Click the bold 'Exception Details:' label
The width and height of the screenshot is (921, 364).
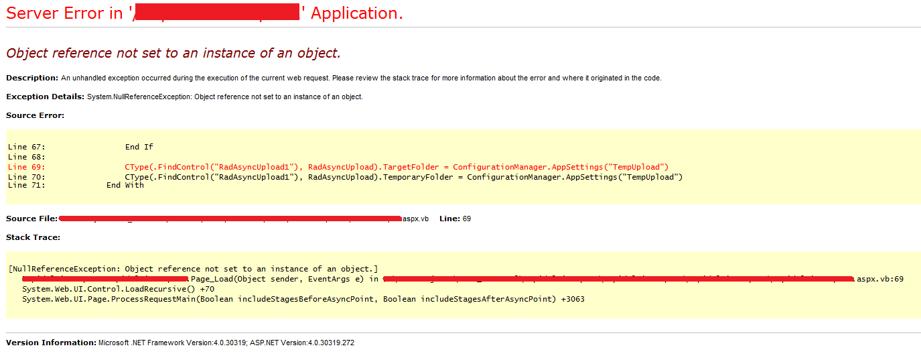(x=45, y=97)
